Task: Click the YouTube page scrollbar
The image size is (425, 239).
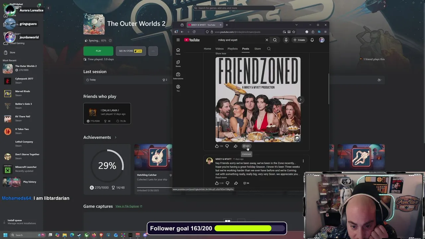Action: click(329, 89)
